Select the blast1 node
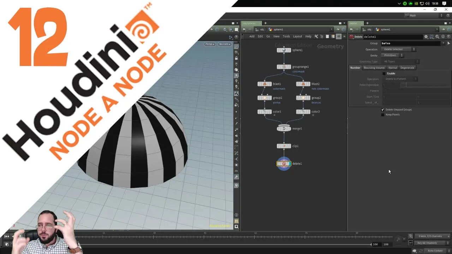The image size is (452, 254). 264,84
